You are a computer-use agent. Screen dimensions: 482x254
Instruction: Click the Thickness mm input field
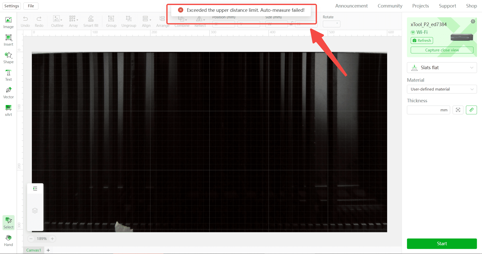coord(429,110)
